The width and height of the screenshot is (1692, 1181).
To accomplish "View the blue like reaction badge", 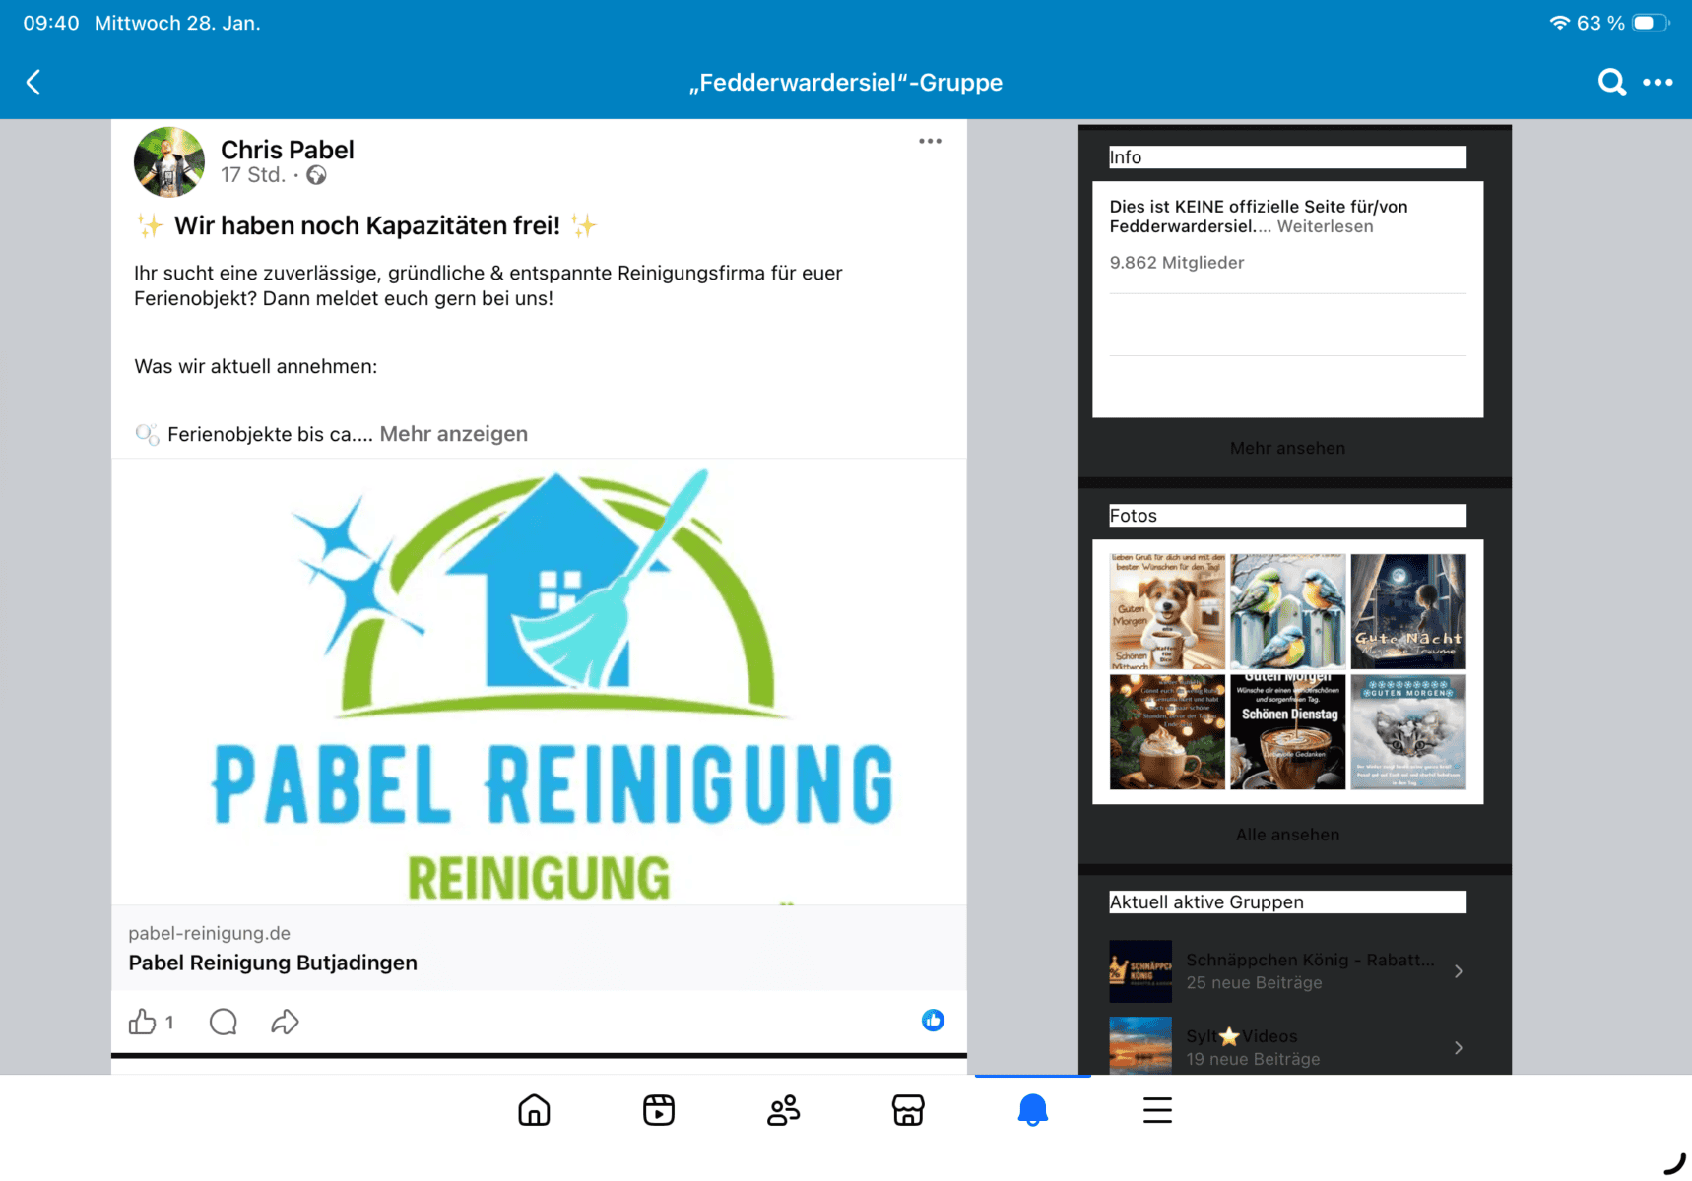I will tap(933, 1021).
